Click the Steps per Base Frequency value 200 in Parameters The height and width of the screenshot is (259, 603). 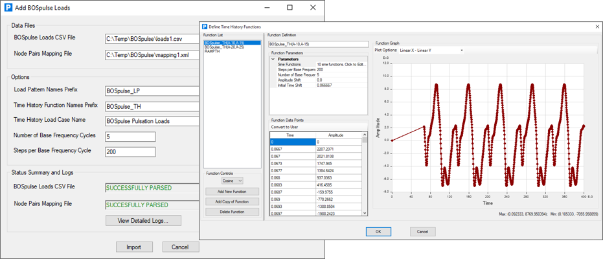[341, 69]
